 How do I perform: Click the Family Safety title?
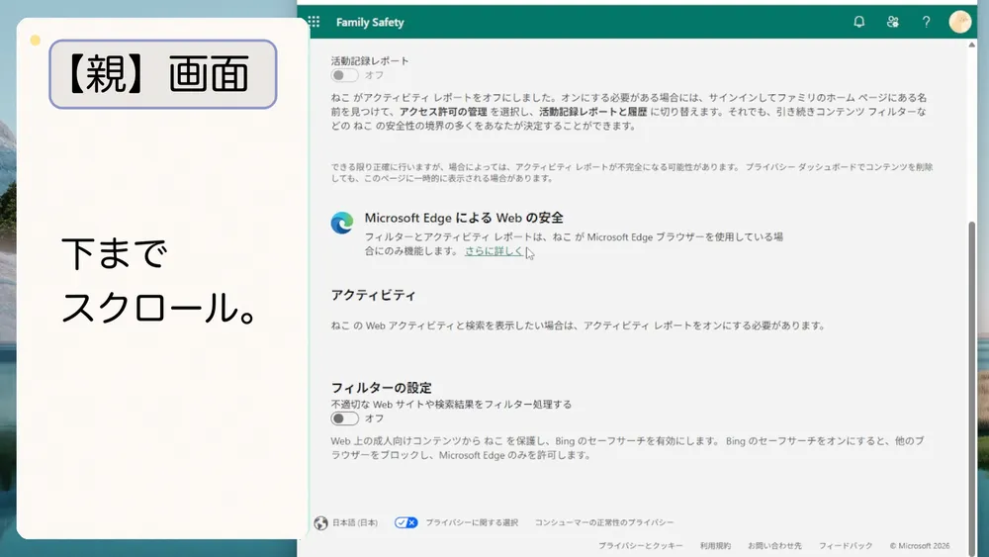(x=370, y=22)
